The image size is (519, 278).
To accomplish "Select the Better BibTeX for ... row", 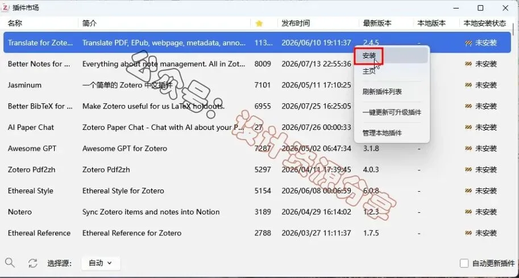I will coord(257,106).
